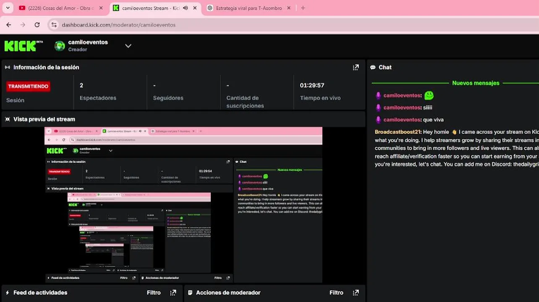Mute the camiloeventos Stream tab audio
The height and width of the screenshot is (302, 539).
[x=185, y=8]
